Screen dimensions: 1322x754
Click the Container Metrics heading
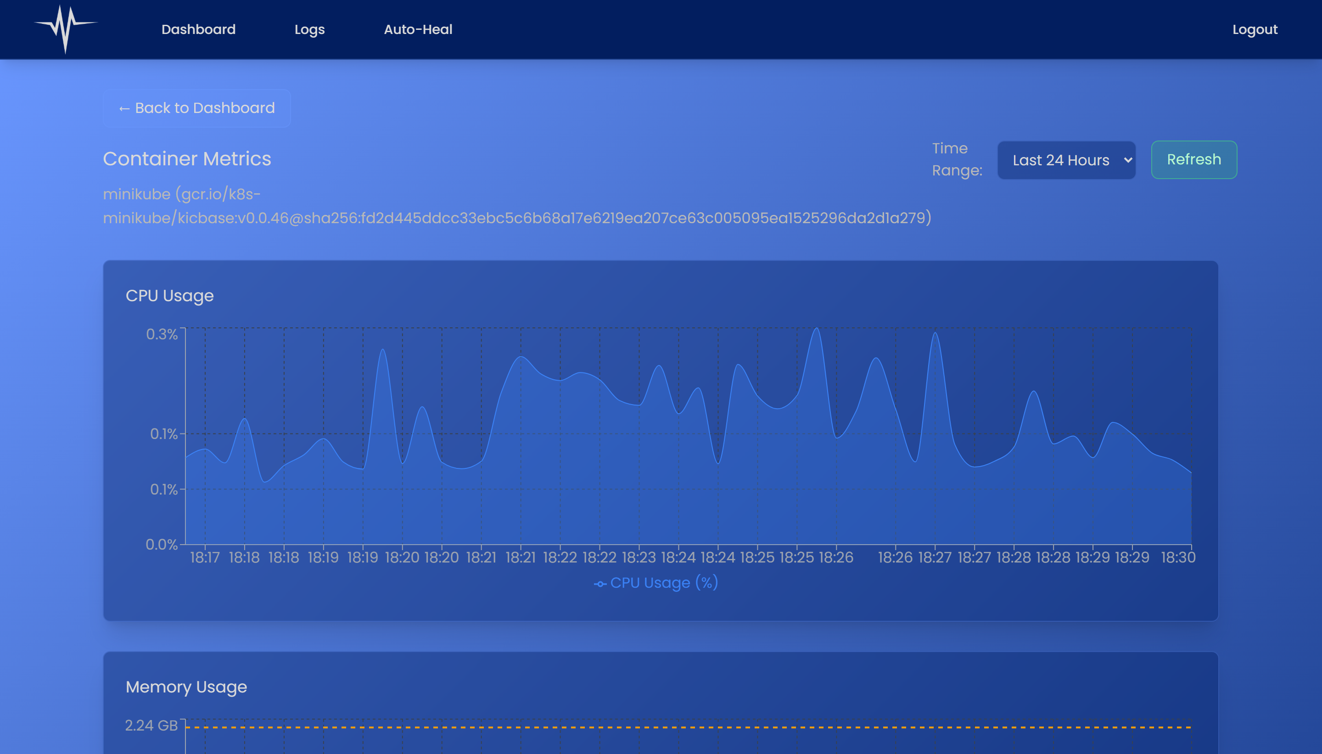[x=187, y=158]
